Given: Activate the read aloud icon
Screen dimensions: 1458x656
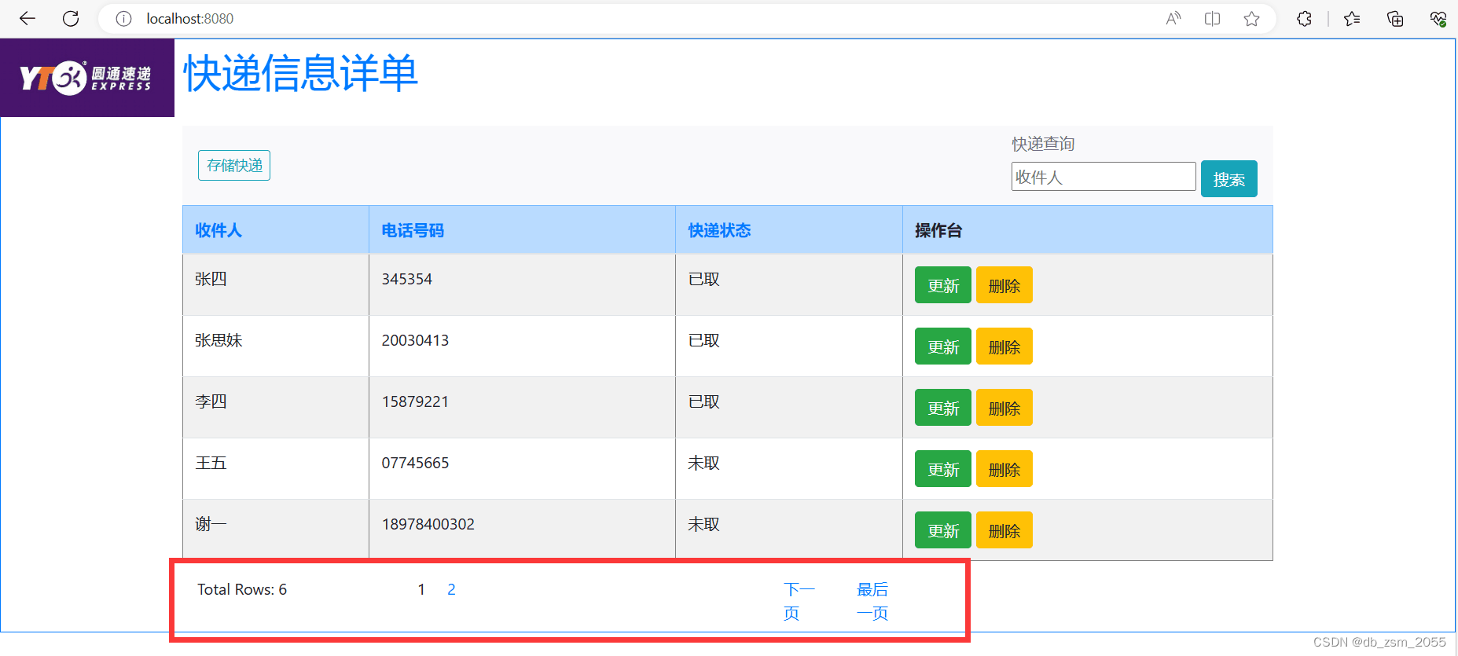Looking at the screenshot, I should [x=1173, y=19].
